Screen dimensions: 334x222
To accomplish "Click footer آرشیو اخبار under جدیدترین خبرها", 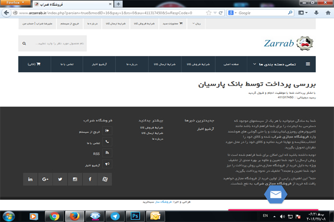I will [x=205, y=129].
